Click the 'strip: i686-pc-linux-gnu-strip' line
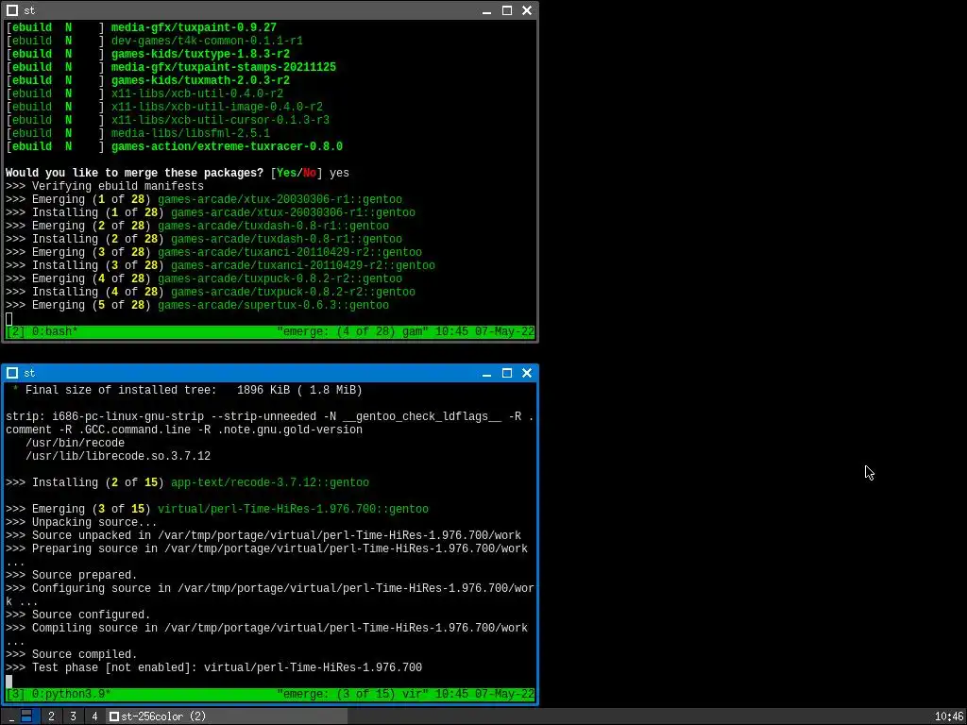Viewport: 967px width, 725px height. (269, 416)
